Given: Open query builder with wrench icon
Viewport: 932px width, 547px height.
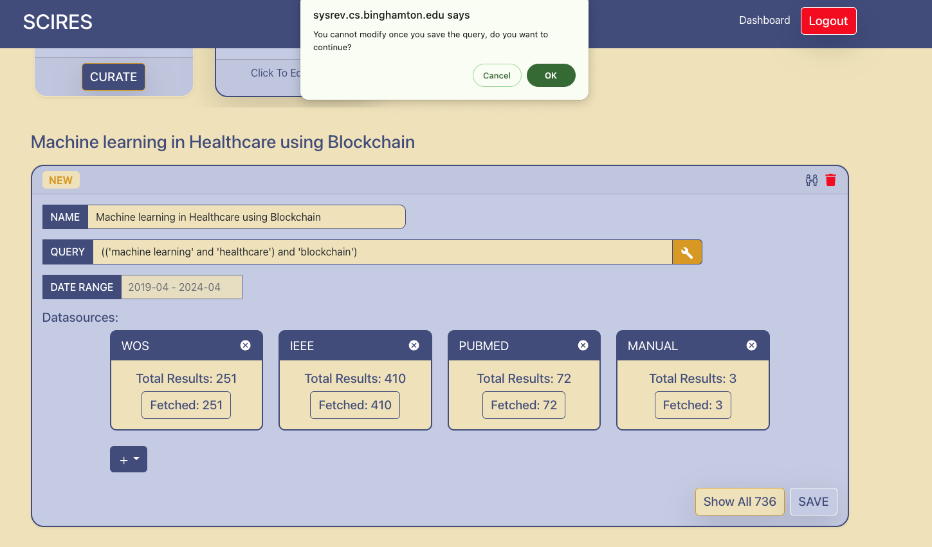Looking at the screenshot, I should pyautogui.click(x=687, y=252).
